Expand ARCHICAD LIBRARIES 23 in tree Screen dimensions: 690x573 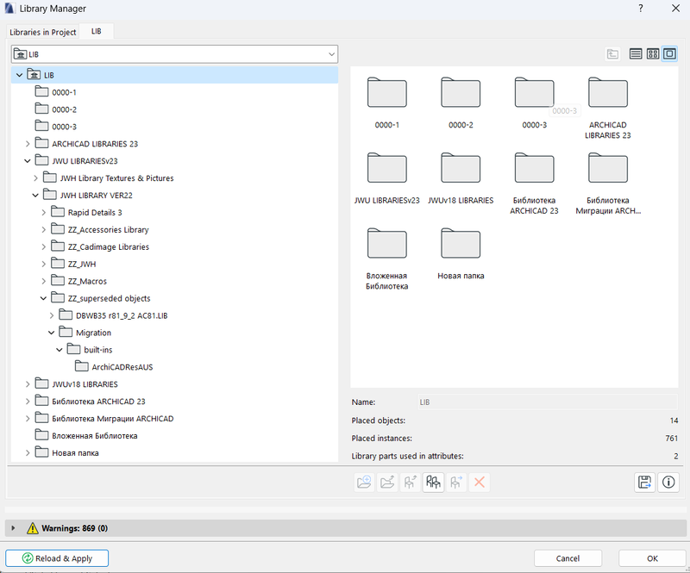click(28, 144)
